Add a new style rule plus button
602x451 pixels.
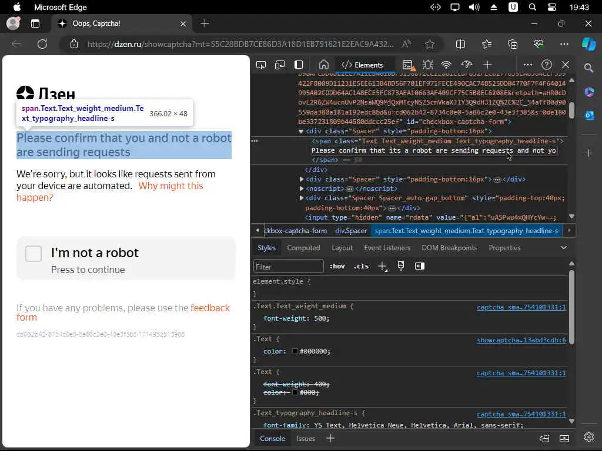click(382, 266)
